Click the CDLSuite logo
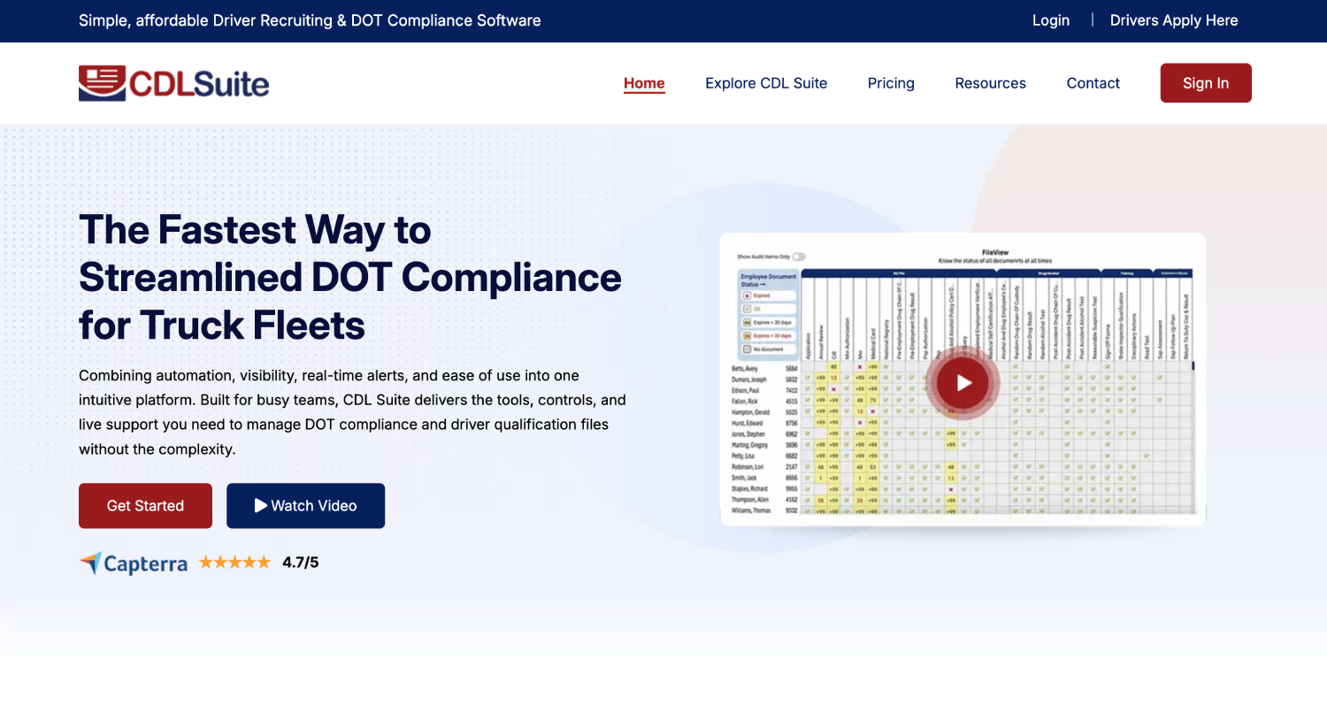Viewport: 1327px width, 705px height. click(x=173, y=83)
